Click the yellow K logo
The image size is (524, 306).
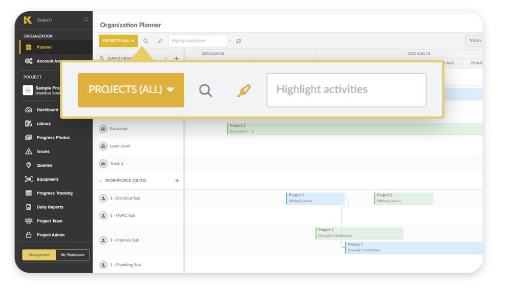point(28,20)
